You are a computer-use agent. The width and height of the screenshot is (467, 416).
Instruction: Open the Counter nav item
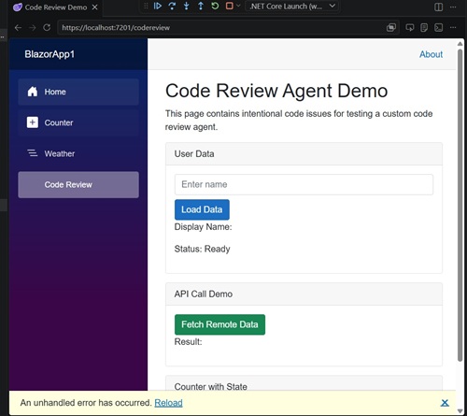point(78,122)
